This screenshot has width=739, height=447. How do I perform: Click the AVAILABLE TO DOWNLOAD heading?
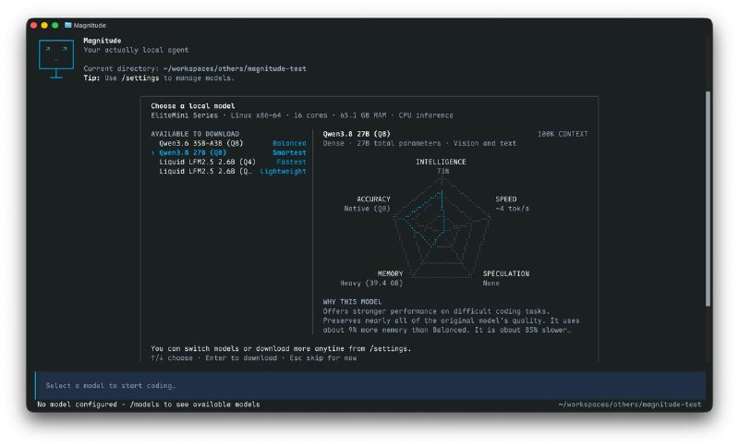coord(195,134)
